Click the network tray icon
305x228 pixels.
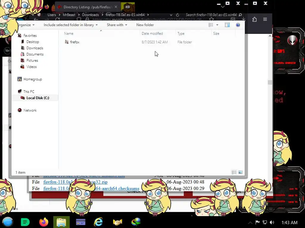pyautogui.click(x=265, y=222)
